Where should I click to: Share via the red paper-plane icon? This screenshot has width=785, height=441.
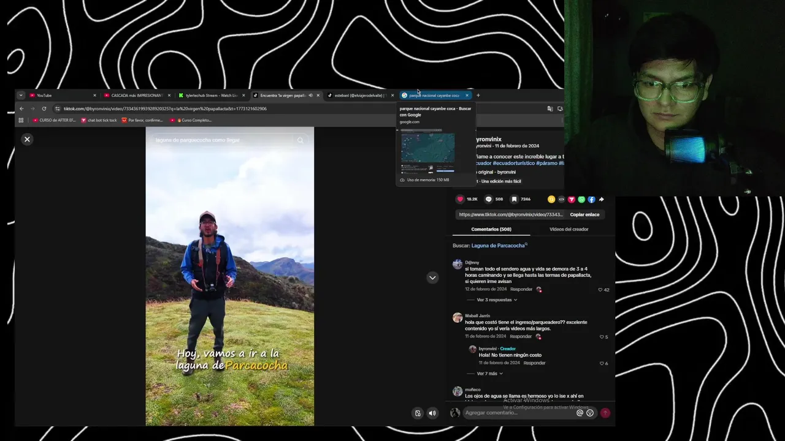[x=572, y=199]
